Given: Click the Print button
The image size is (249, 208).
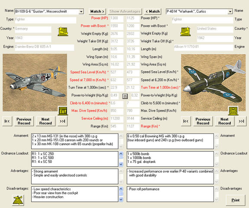Looking at the screenshot, I should click(x=236, y=200).
